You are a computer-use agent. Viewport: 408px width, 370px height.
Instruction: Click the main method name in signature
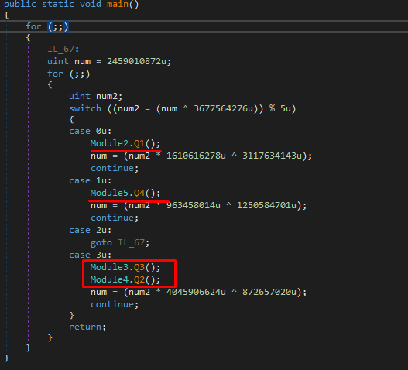click(118, 4)
